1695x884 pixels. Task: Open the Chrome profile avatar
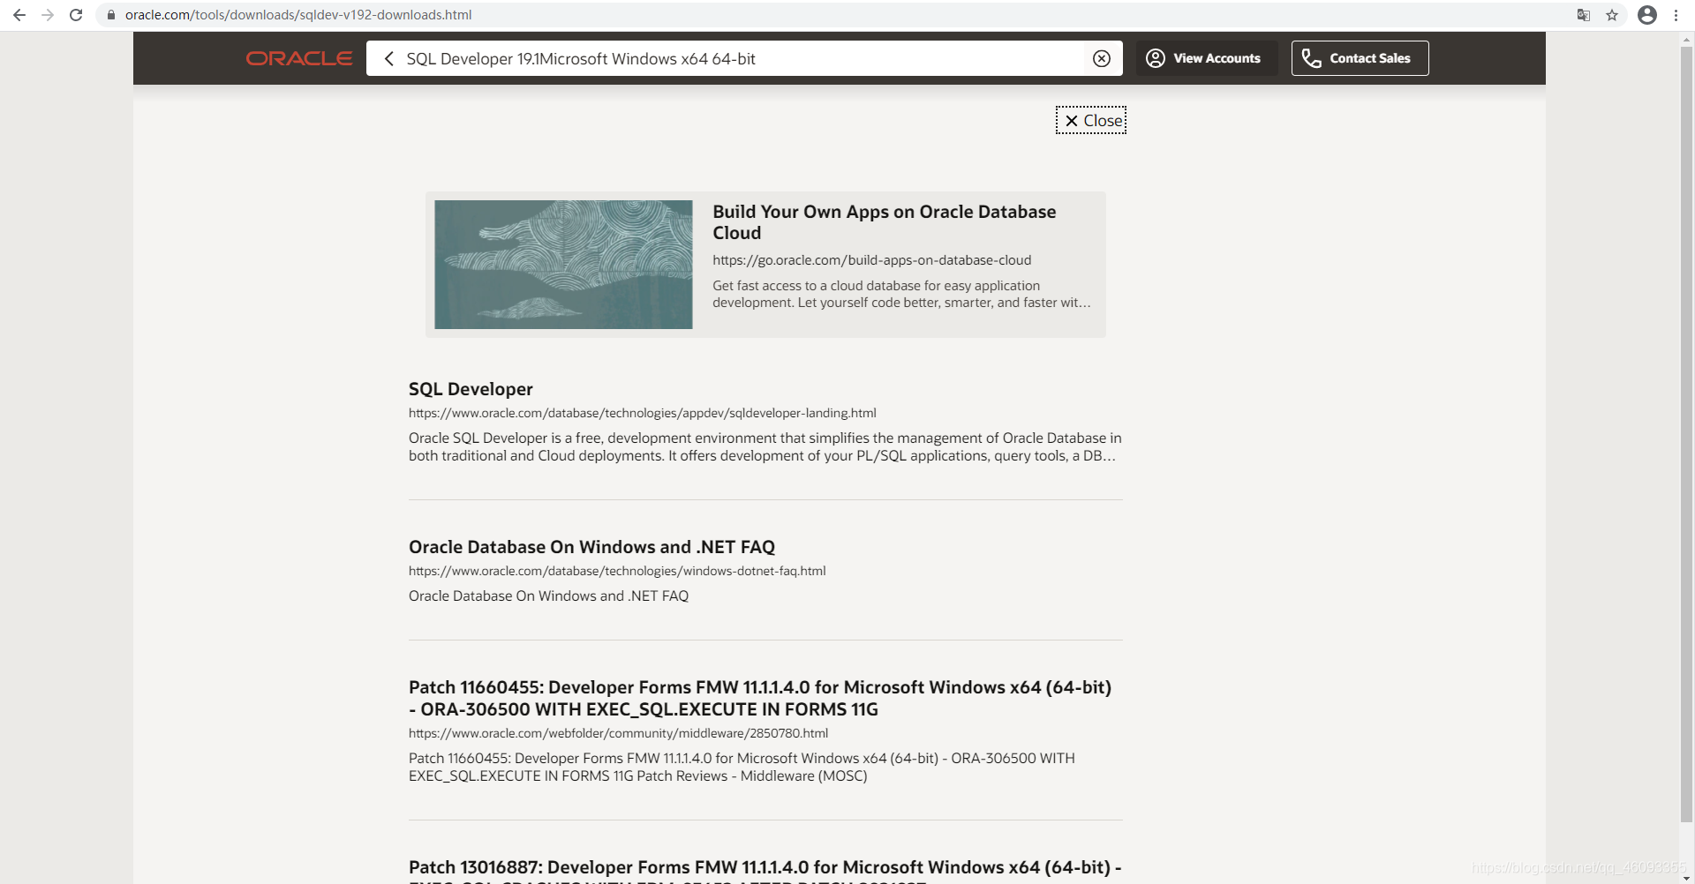(1647, 15)
